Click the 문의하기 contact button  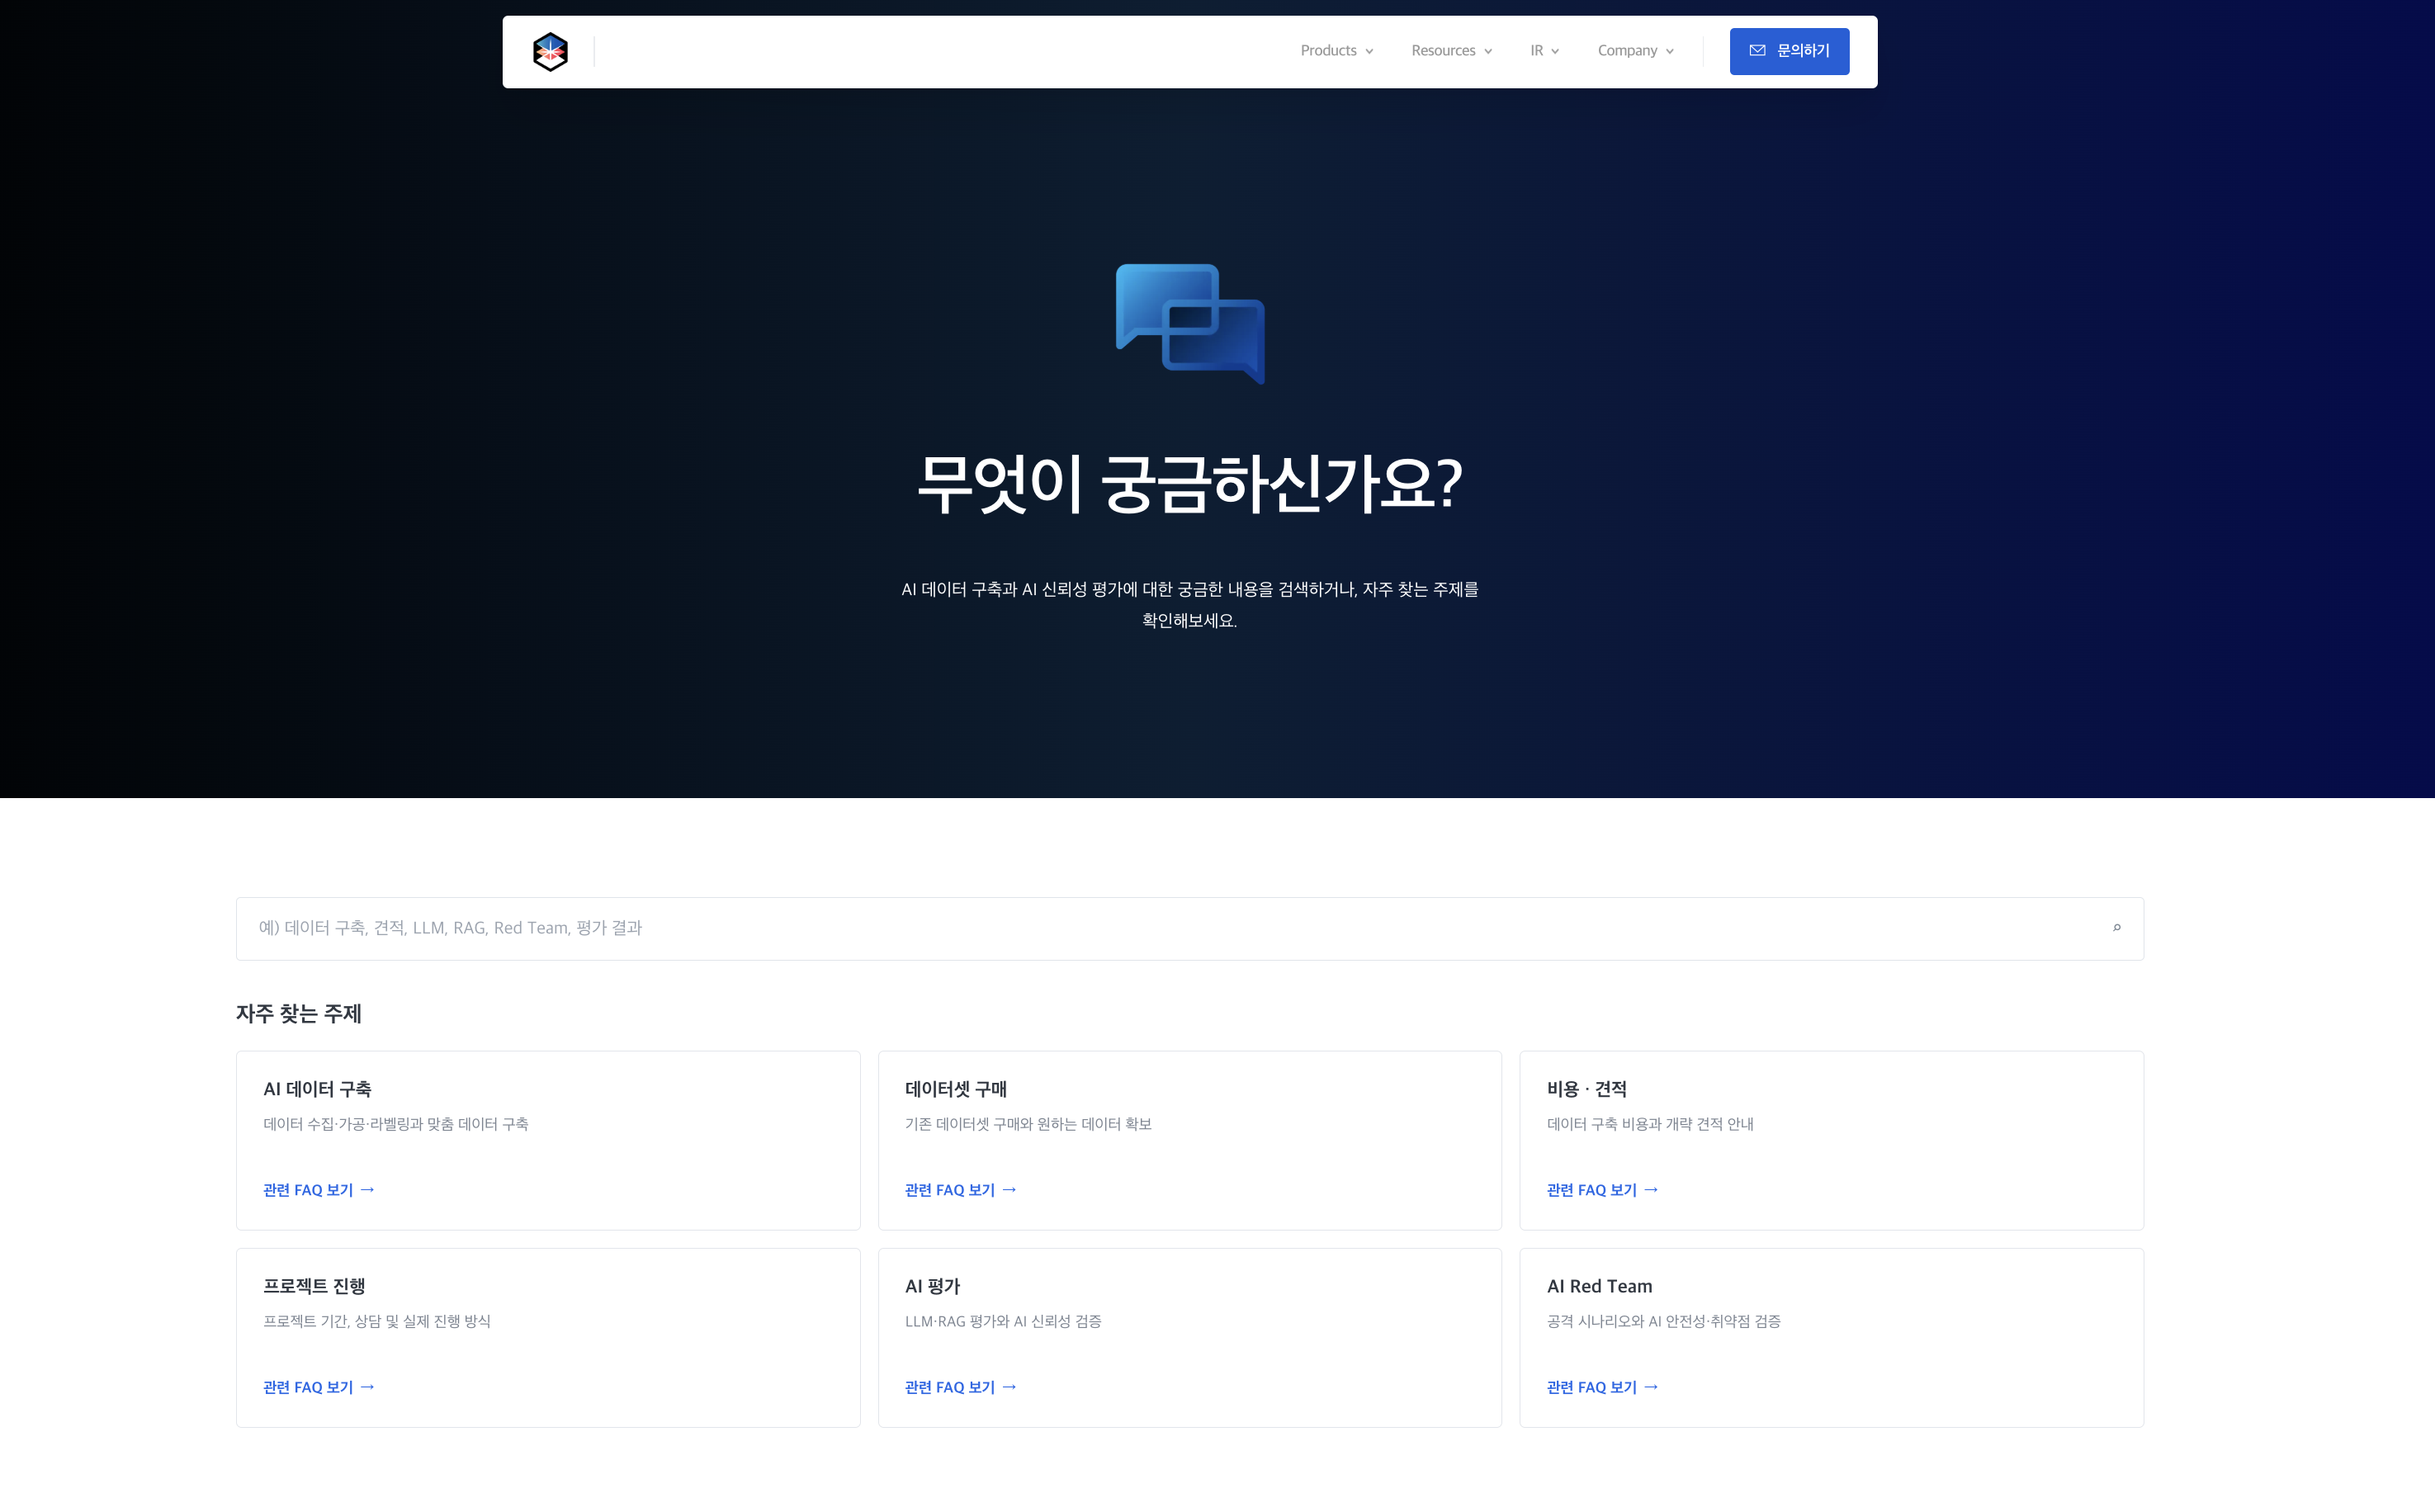pos(1789,51)
